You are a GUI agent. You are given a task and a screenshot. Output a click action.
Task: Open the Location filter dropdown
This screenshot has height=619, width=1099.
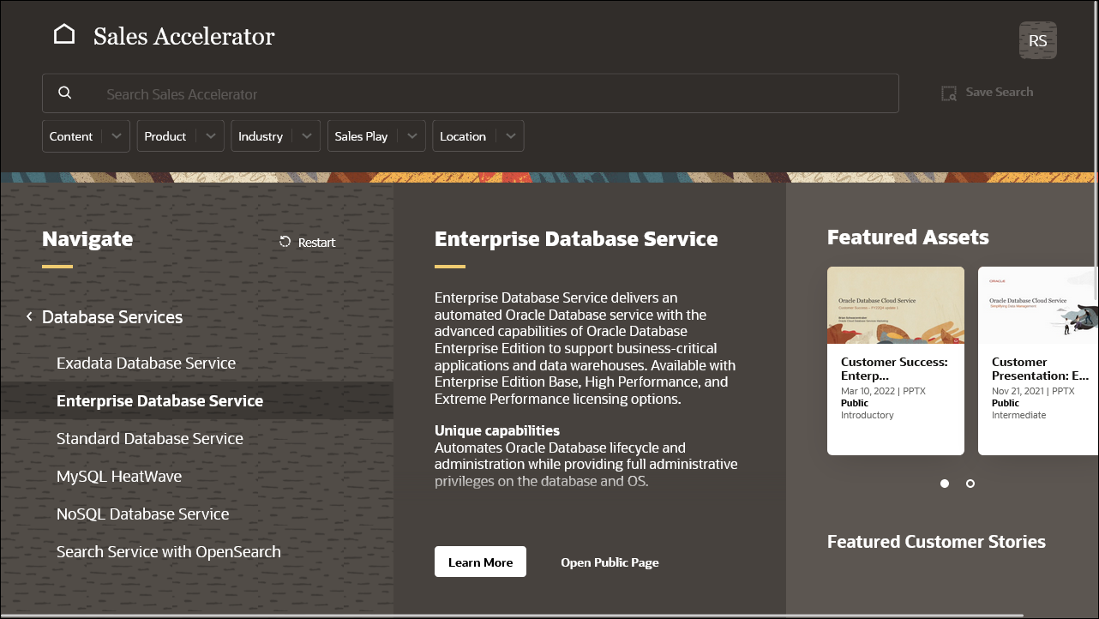[x=510, y=135]
